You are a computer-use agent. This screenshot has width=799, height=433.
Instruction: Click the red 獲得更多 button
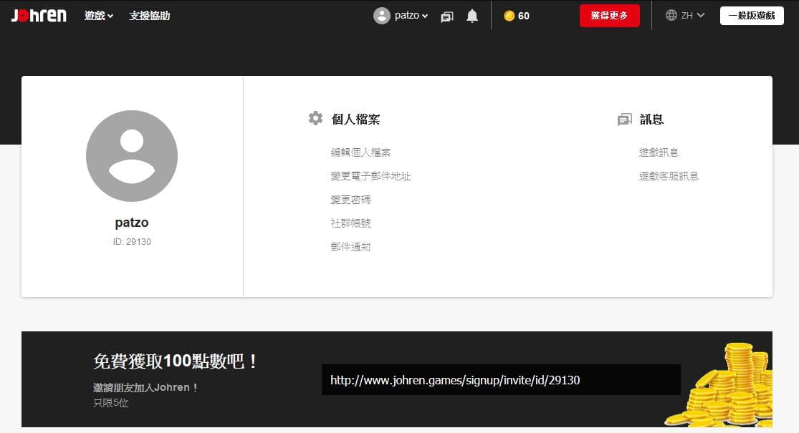click(609, 16)
